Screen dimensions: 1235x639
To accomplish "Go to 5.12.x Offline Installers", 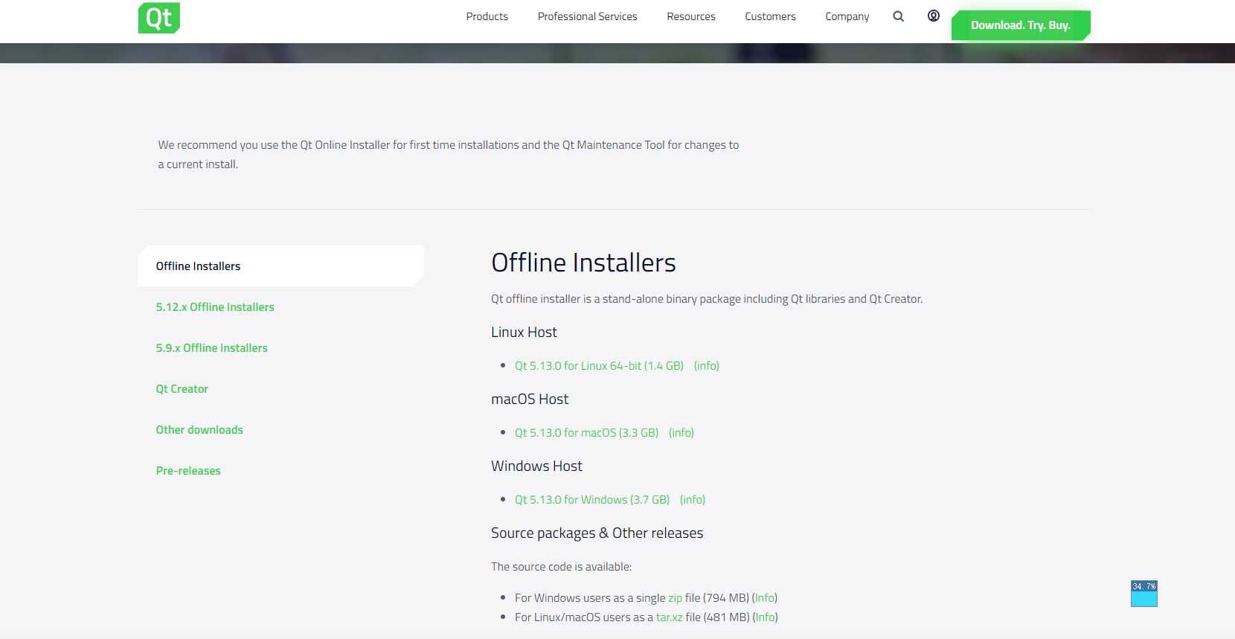I will [215, 307].
